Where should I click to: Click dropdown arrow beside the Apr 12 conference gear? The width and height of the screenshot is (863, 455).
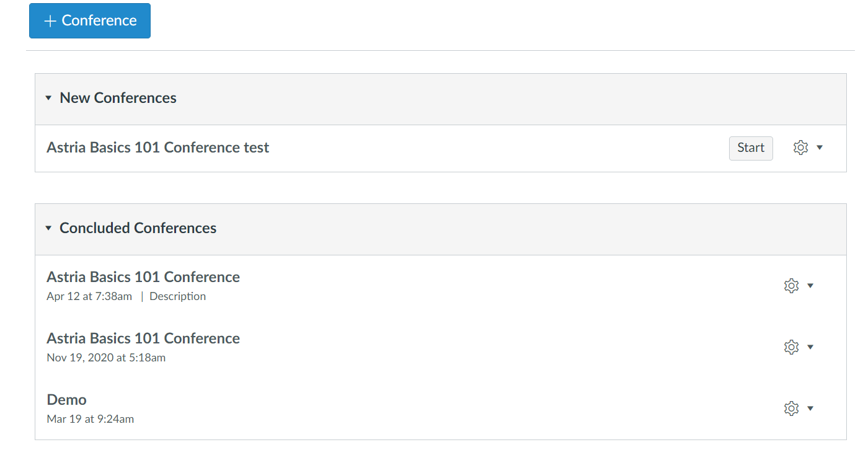pos(810,286)
